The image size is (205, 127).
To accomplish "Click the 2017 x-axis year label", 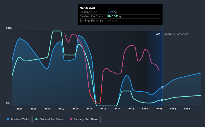I will [x=103, y=109].
